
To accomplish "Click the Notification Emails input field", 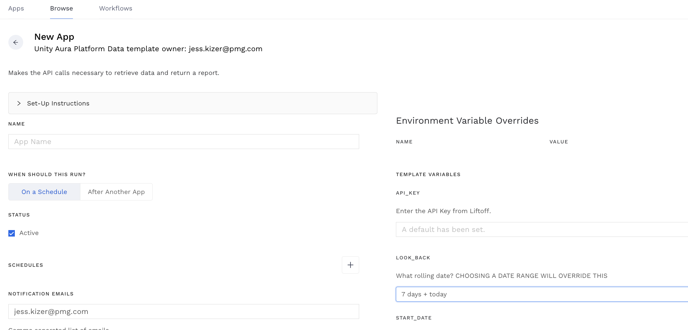I will [x=184, y=311].
